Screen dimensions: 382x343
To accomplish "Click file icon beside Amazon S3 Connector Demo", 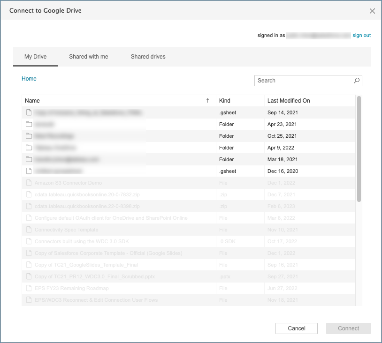I will (x=29, y=183).
